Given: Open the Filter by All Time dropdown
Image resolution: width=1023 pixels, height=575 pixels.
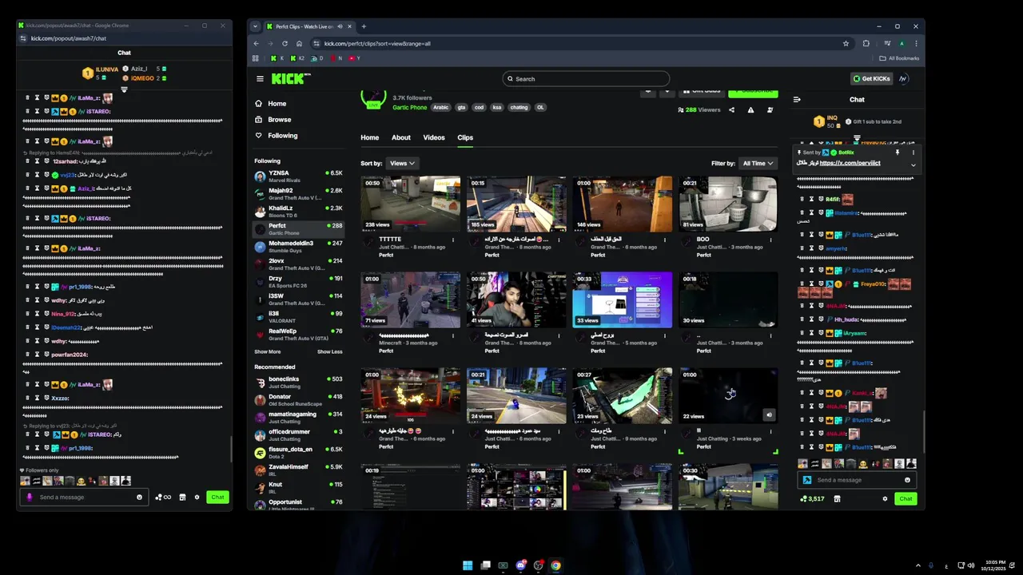Looking at the screenshot, I should pyautogui.click(x=758, y=163).
